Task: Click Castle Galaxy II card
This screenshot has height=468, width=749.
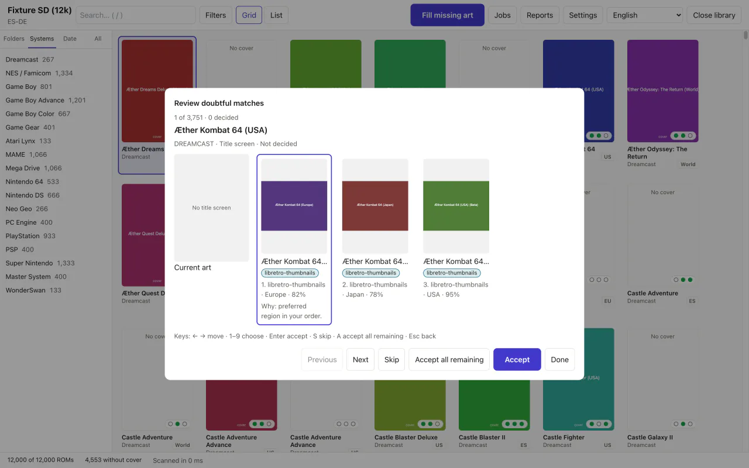Action: pos(662,388)
